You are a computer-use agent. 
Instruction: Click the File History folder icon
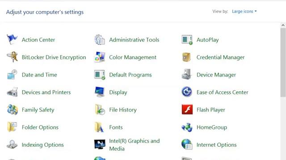[100, 109]
